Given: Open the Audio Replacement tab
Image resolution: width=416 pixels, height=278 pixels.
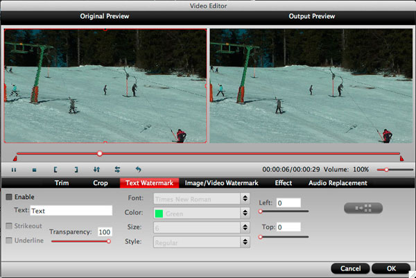Looking at the screenshot, I should coord(338,183).
